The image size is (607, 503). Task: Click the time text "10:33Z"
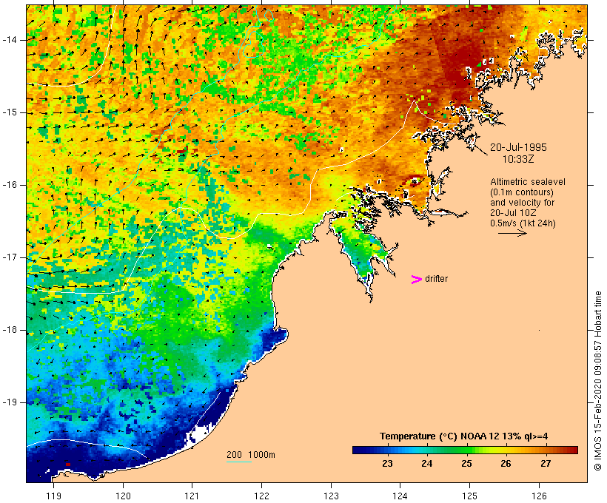518,159
